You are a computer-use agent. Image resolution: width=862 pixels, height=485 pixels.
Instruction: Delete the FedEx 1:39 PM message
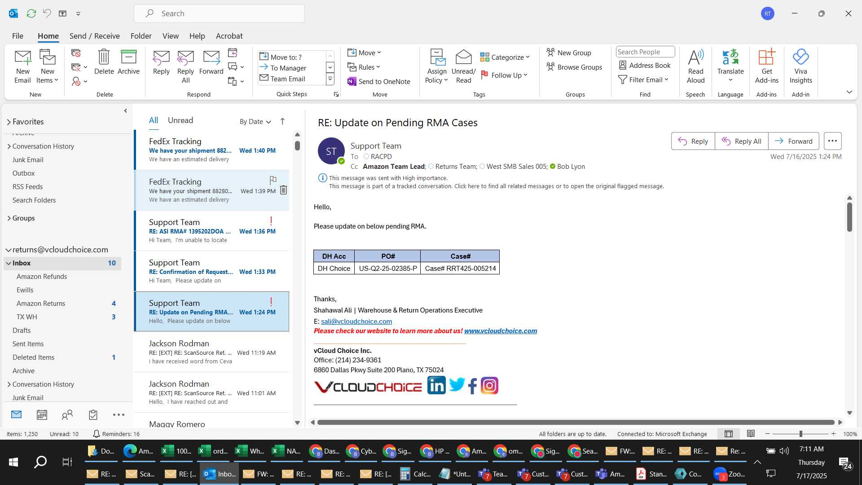[x=283, y=190]
